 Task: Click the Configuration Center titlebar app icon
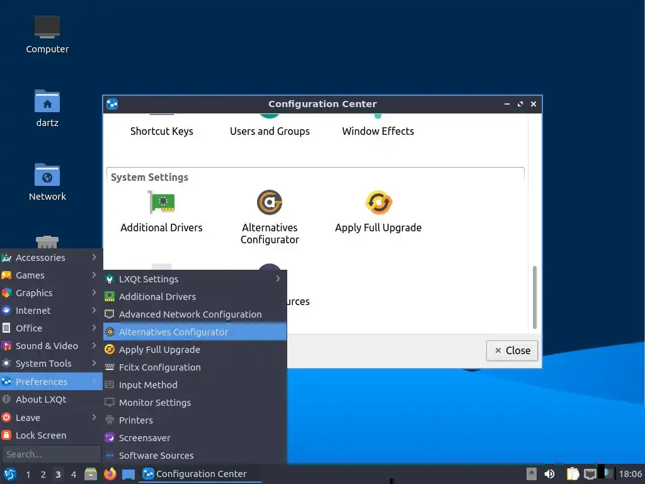pos(112,104)
